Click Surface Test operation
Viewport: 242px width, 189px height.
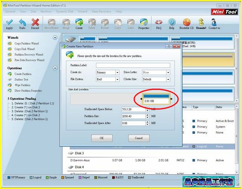point(21,80)
